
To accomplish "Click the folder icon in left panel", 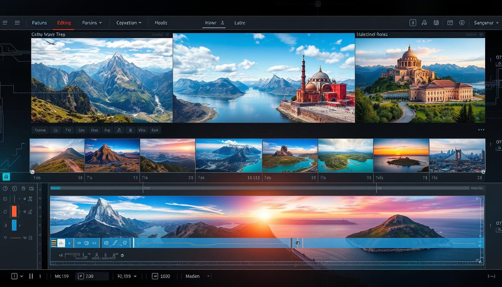I will [x=31, y=188].
